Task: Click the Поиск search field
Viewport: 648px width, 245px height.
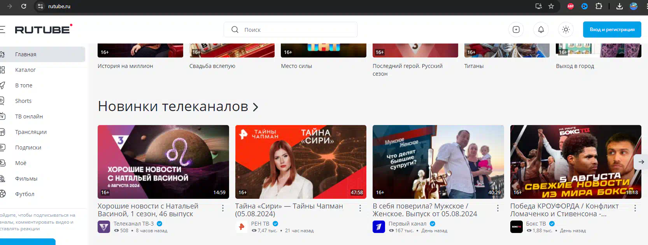Action: click(296, 30)
